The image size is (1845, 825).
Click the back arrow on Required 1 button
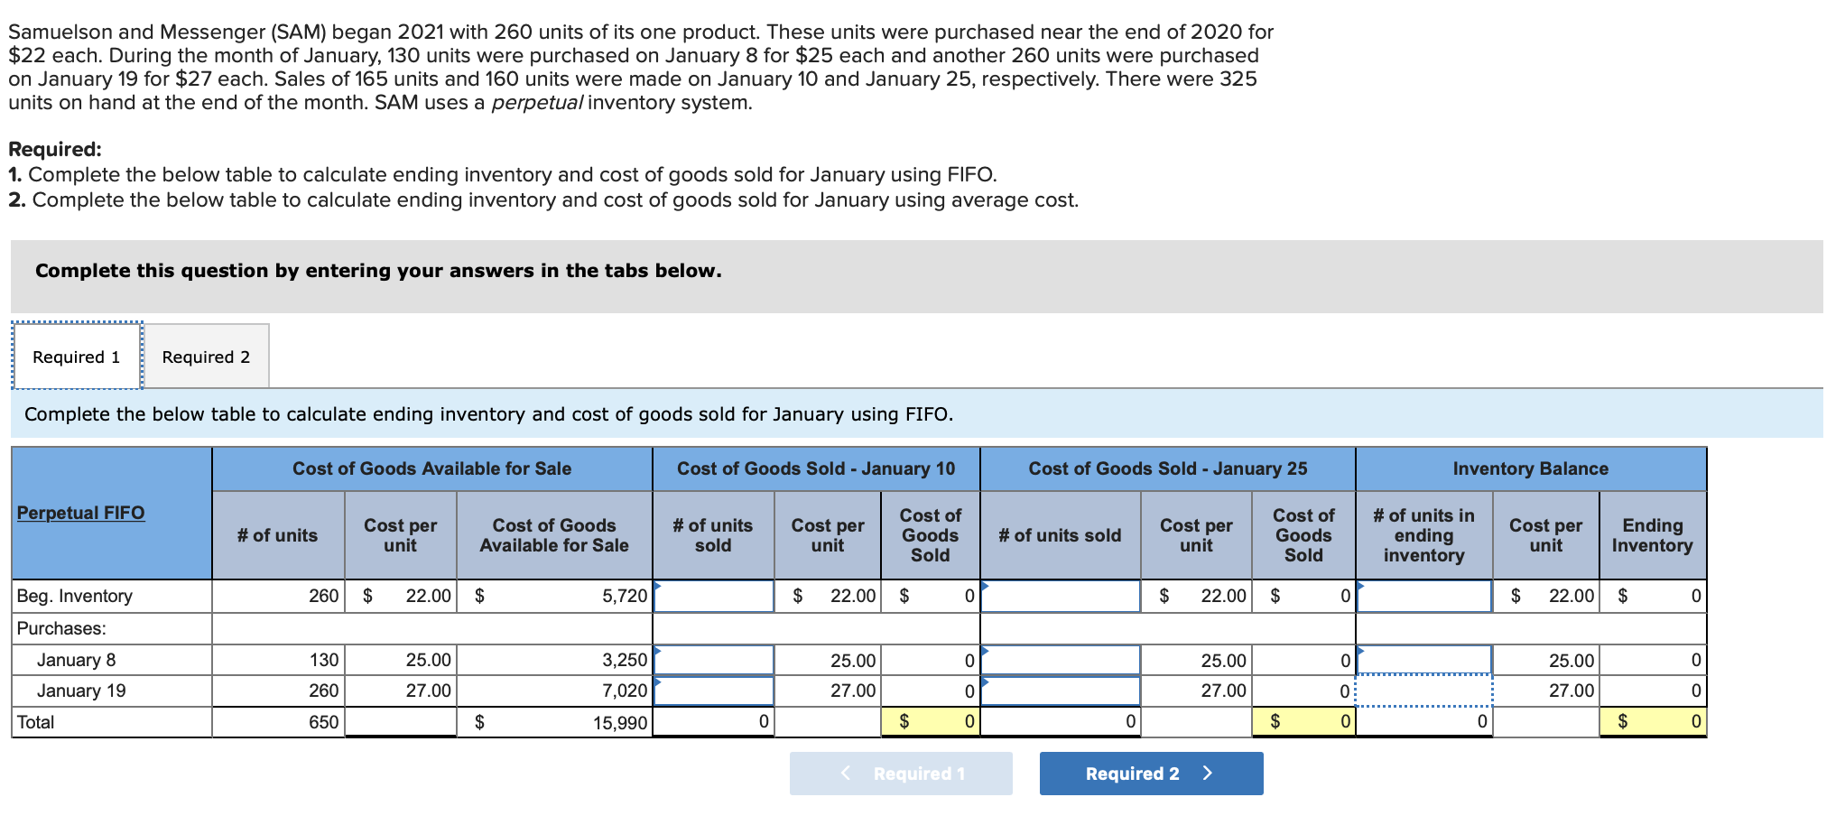(845, 773)
